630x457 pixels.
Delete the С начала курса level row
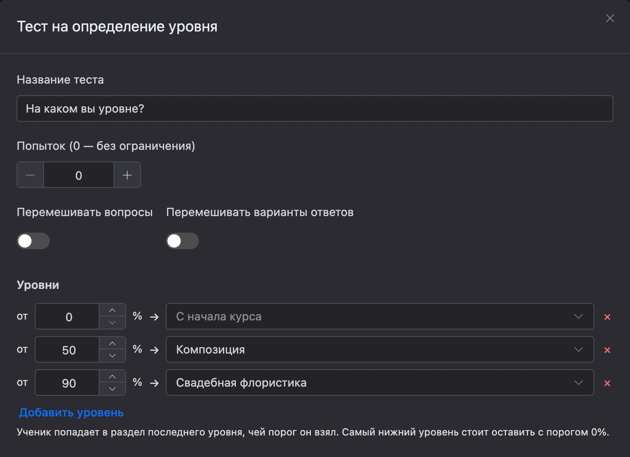tap(607, 317)
